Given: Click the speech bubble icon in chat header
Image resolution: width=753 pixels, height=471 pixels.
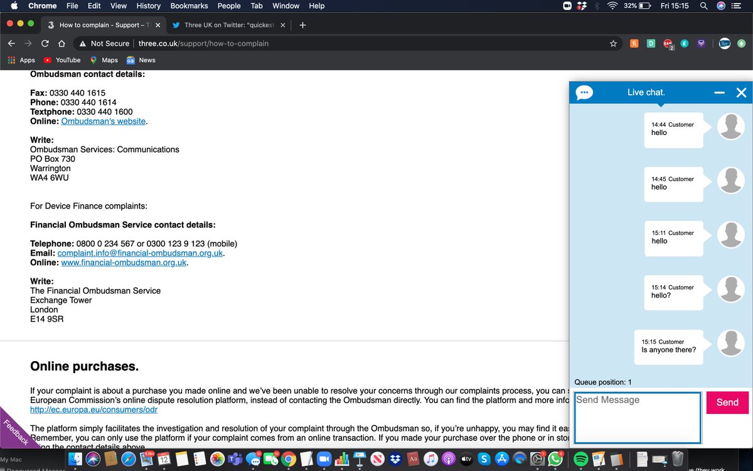Looking at the screenshot, I should coord(584,93).
